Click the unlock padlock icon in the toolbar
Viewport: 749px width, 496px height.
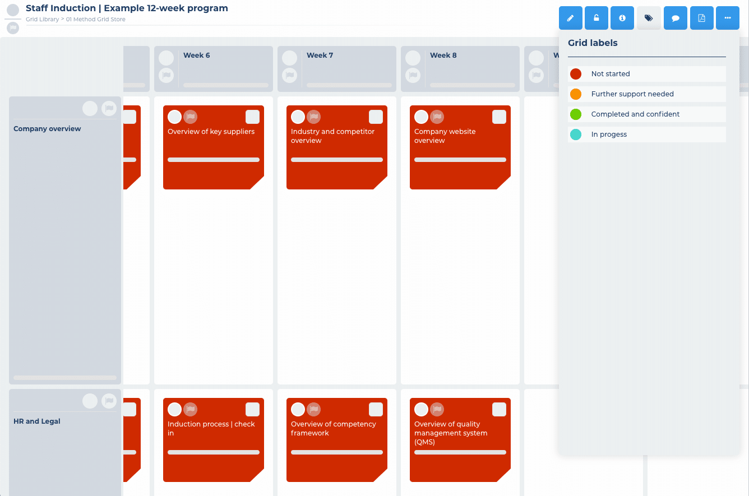596,18
